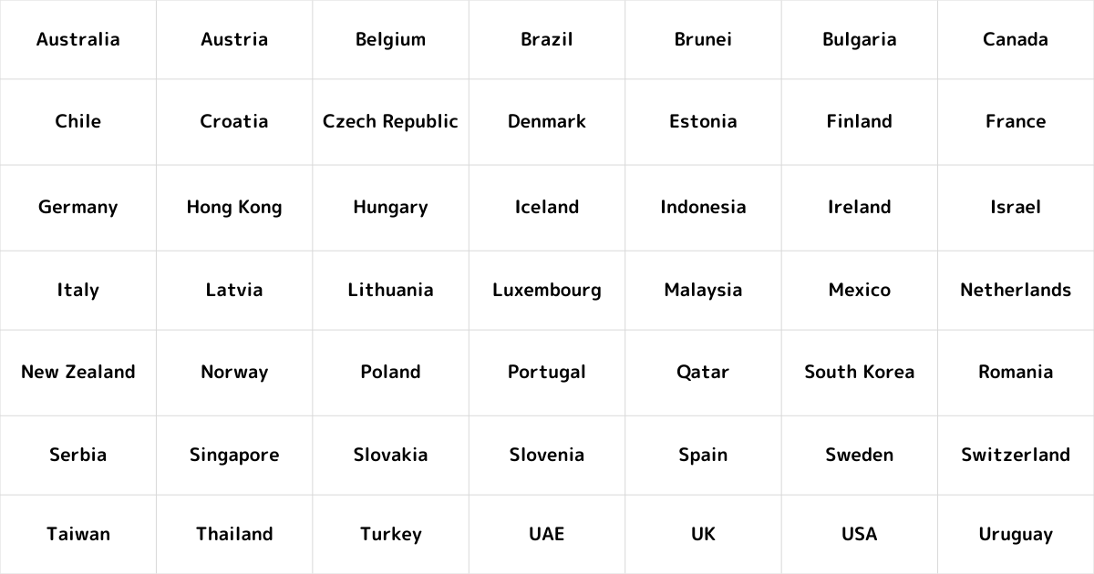Select the Switzerland cell
The height and width of the screenshot is (574, 1094).
click(x=1016, y=455)
